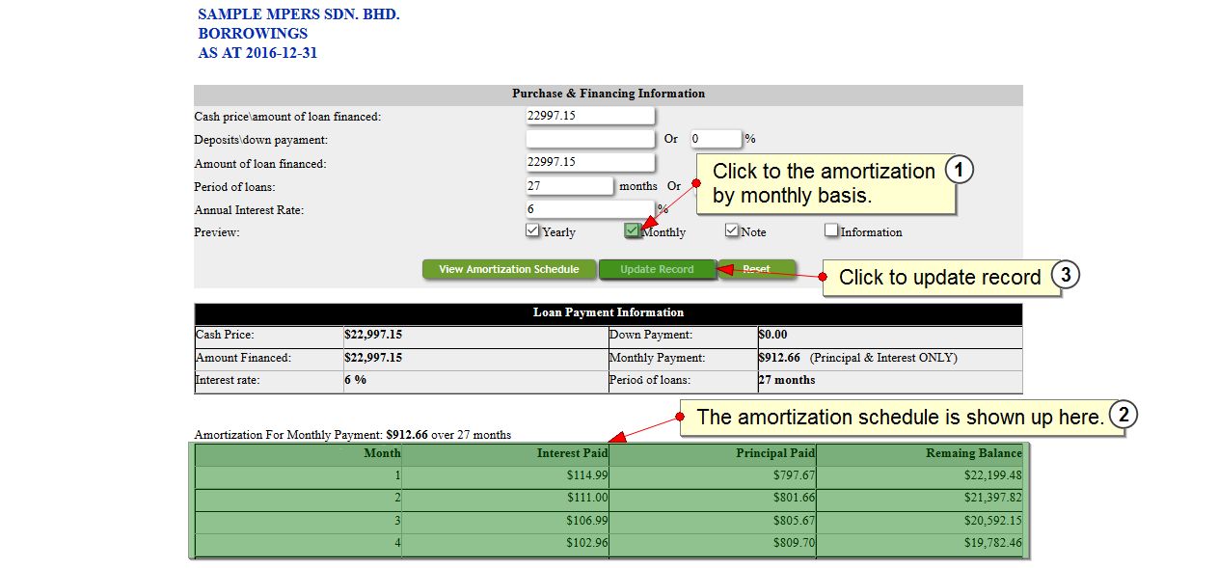
Task: Click the period of loans months field
Action: pos(569,185)
